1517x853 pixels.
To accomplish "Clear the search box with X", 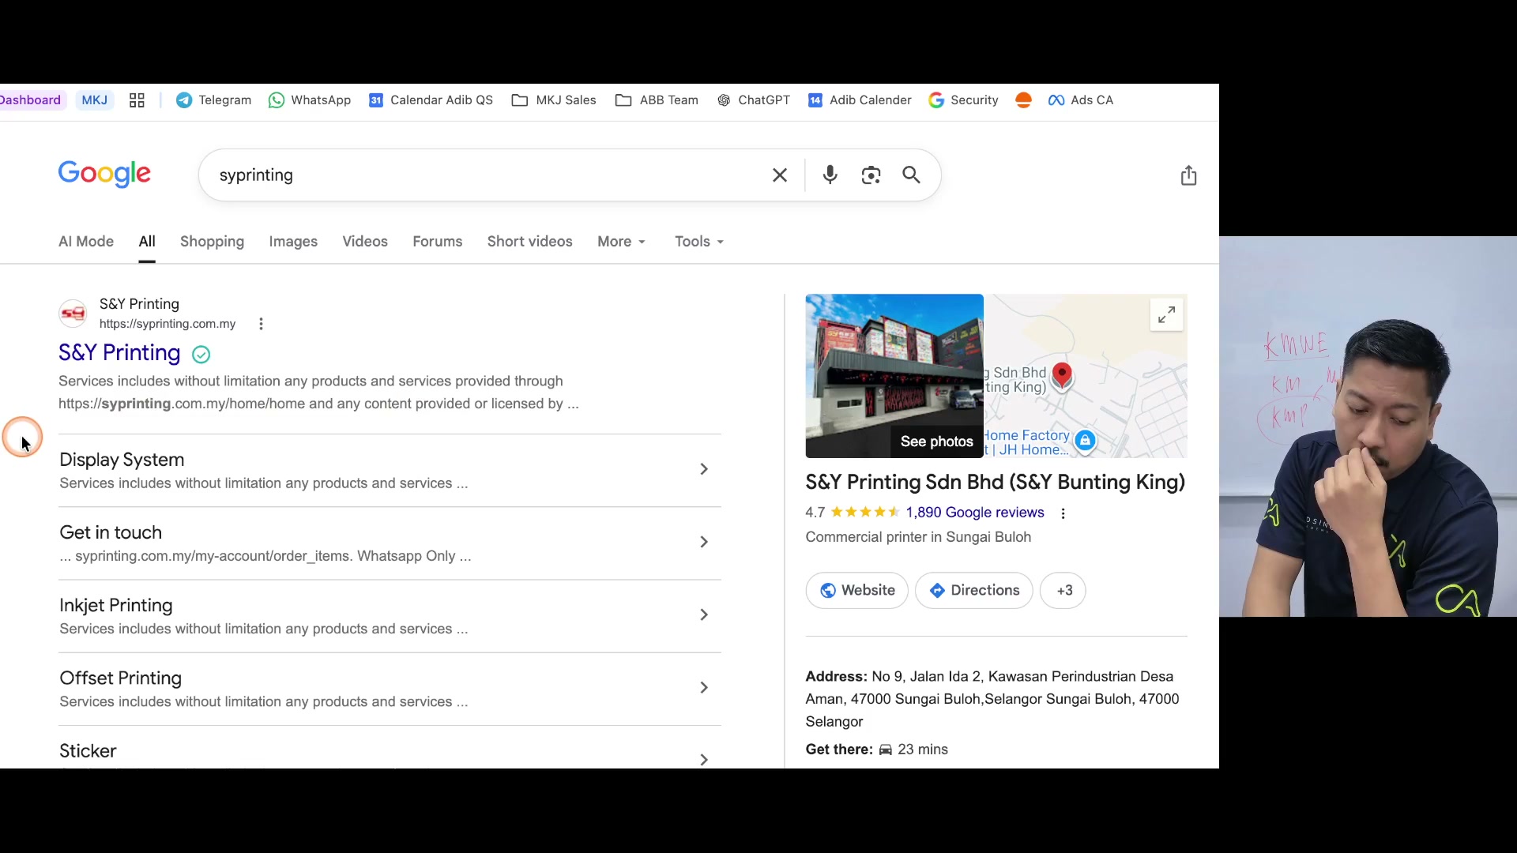I will 780,175.
